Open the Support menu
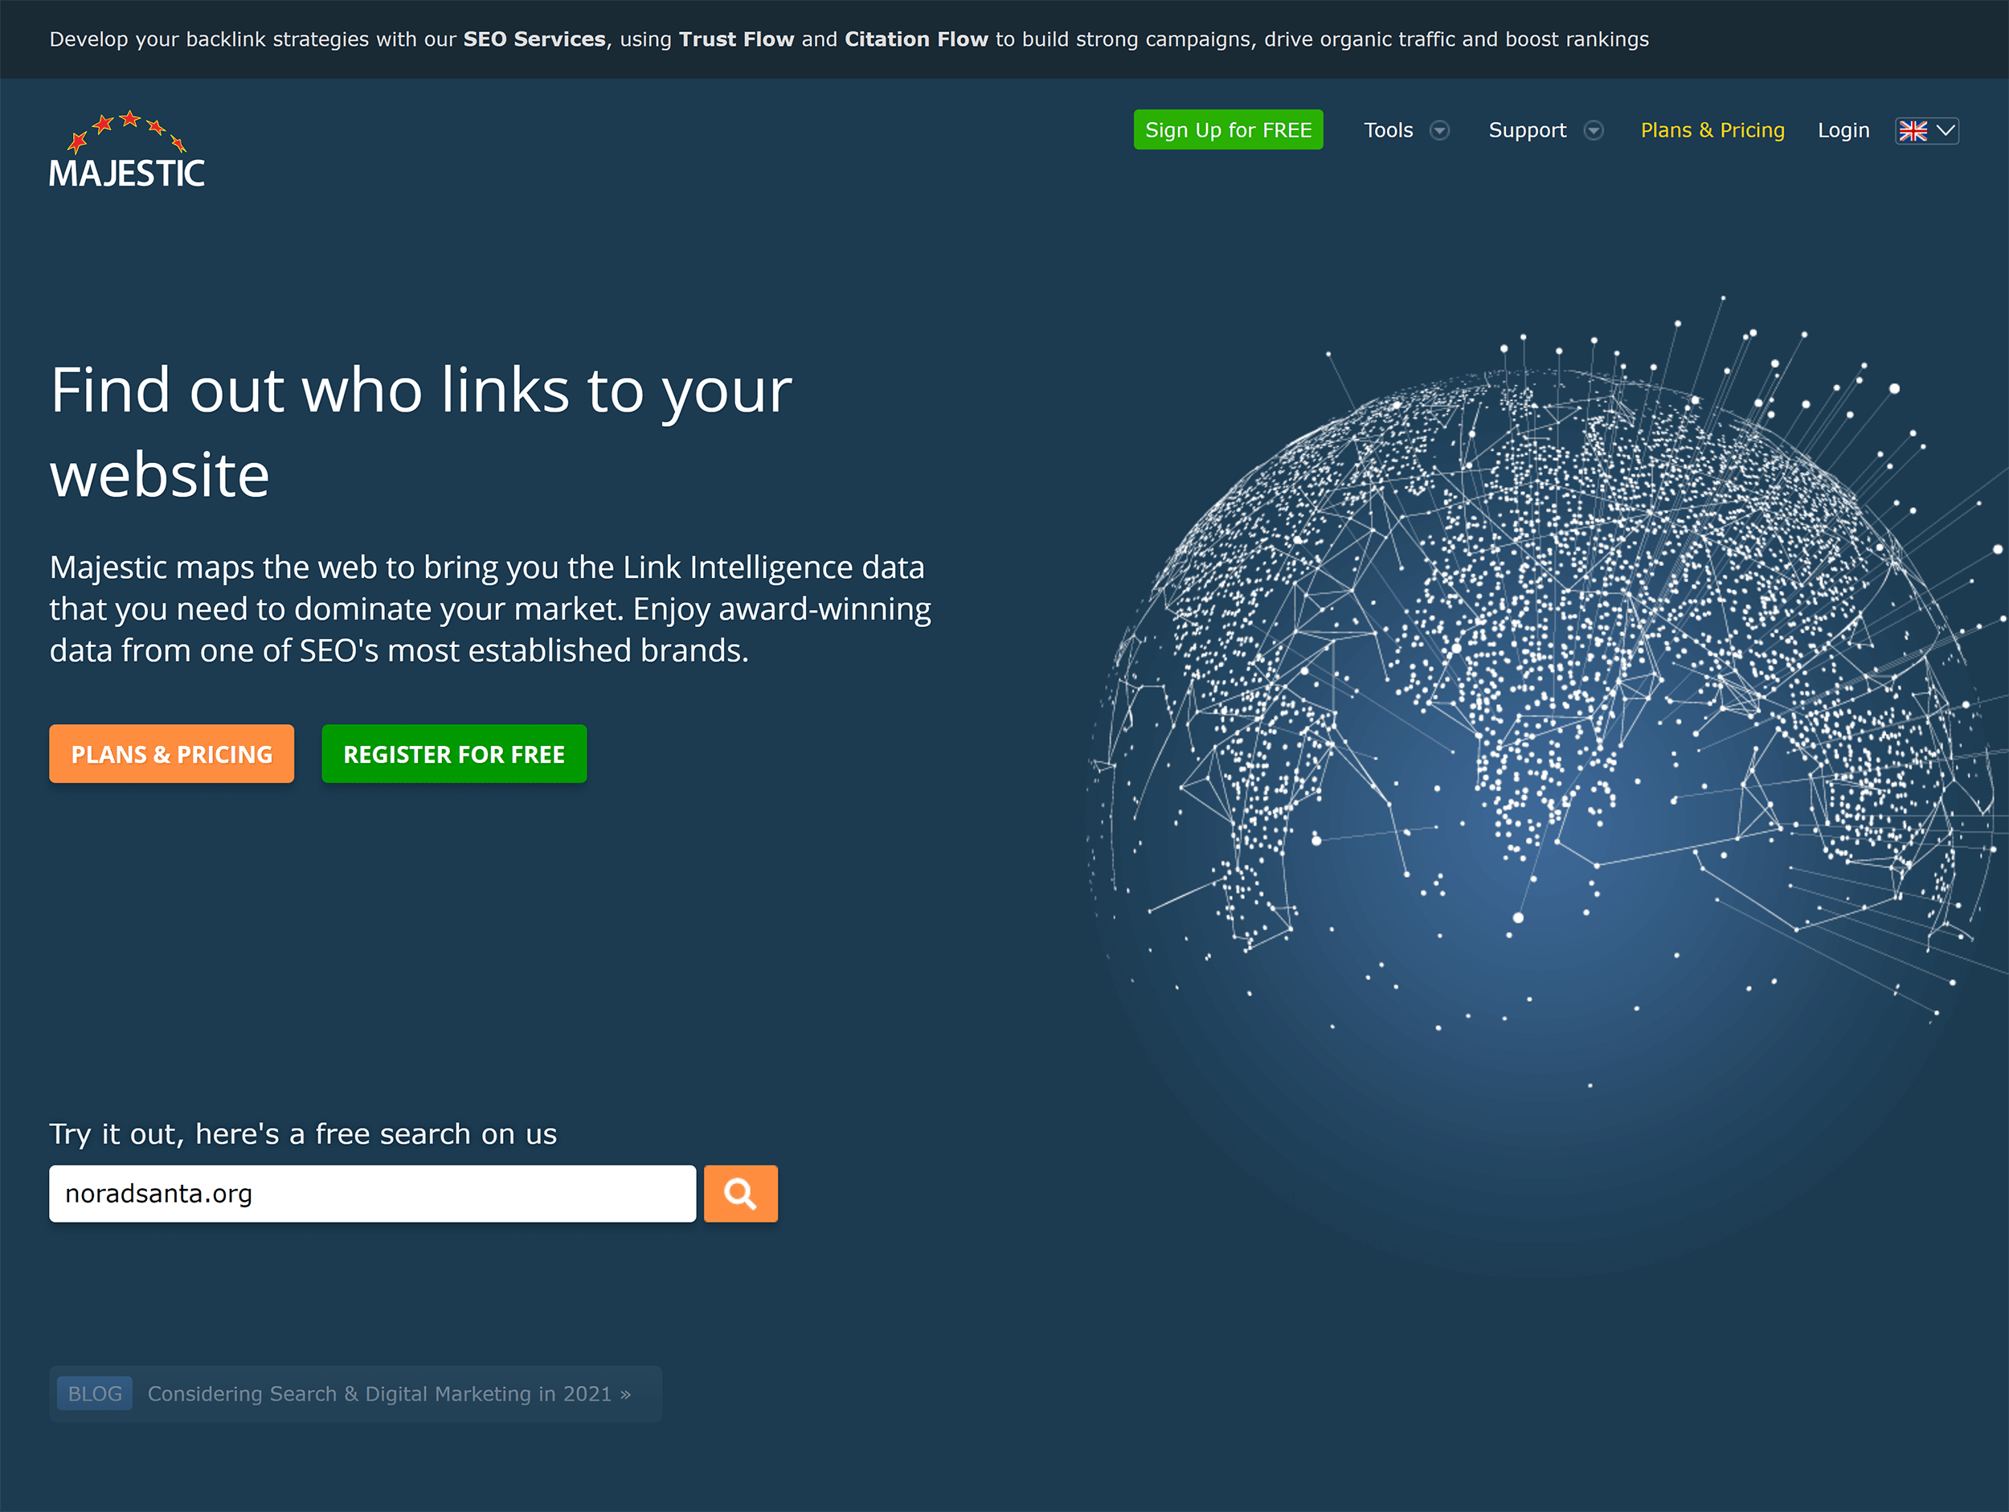The width and height of the screenshot is (2009, 1512). [x=1527, y=130]
